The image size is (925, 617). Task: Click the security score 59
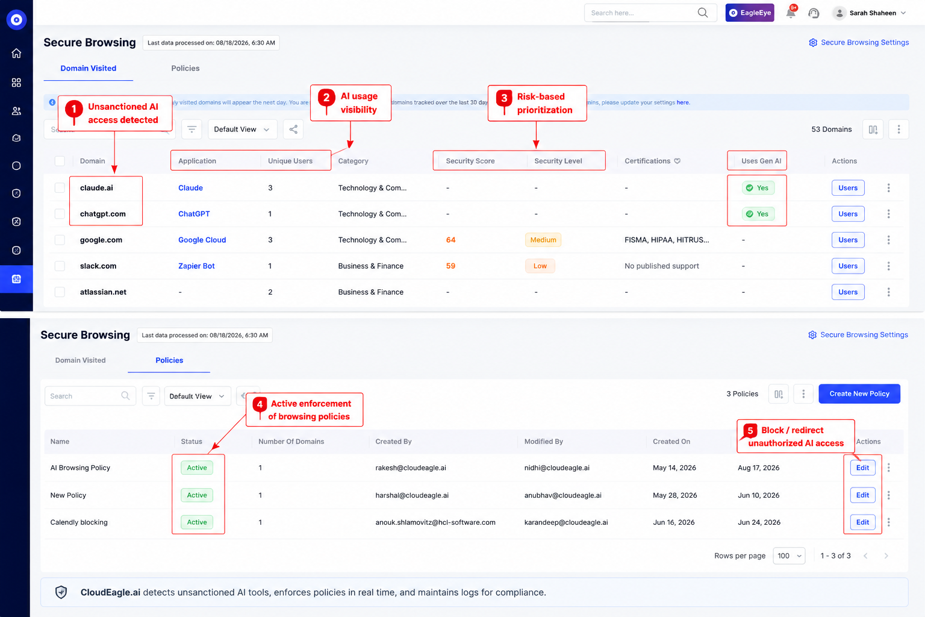pyautogui.click(x=450, y=266)
